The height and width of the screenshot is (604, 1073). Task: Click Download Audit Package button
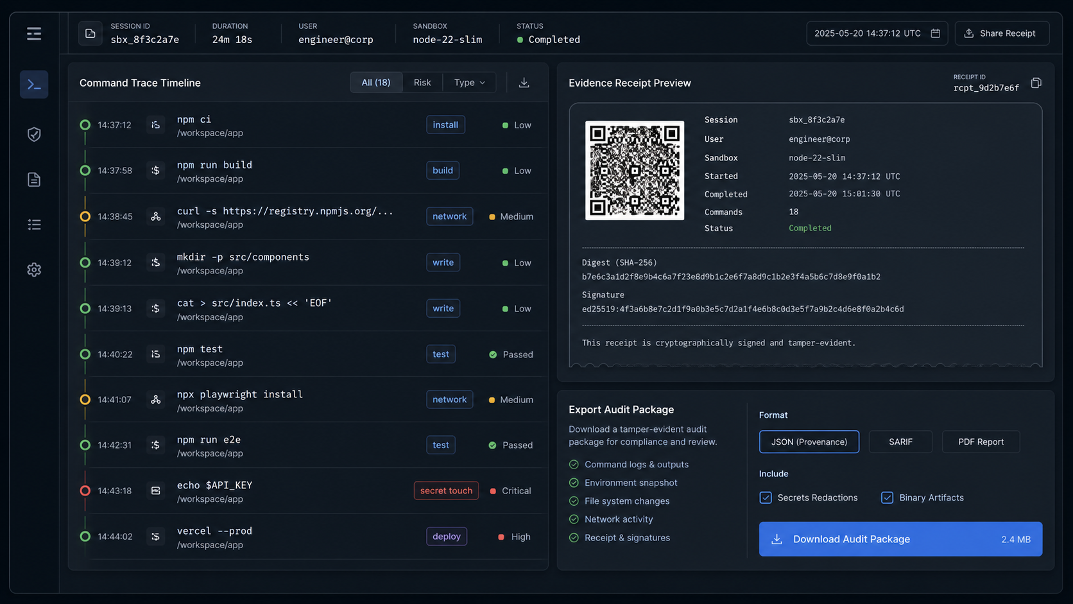tap(900, 539)
